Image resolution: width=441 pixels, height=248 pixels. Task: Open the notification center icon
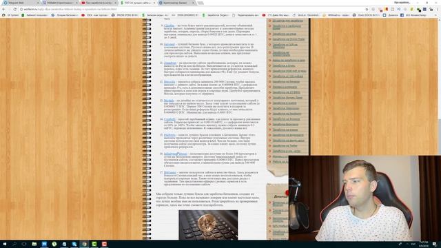435,244
